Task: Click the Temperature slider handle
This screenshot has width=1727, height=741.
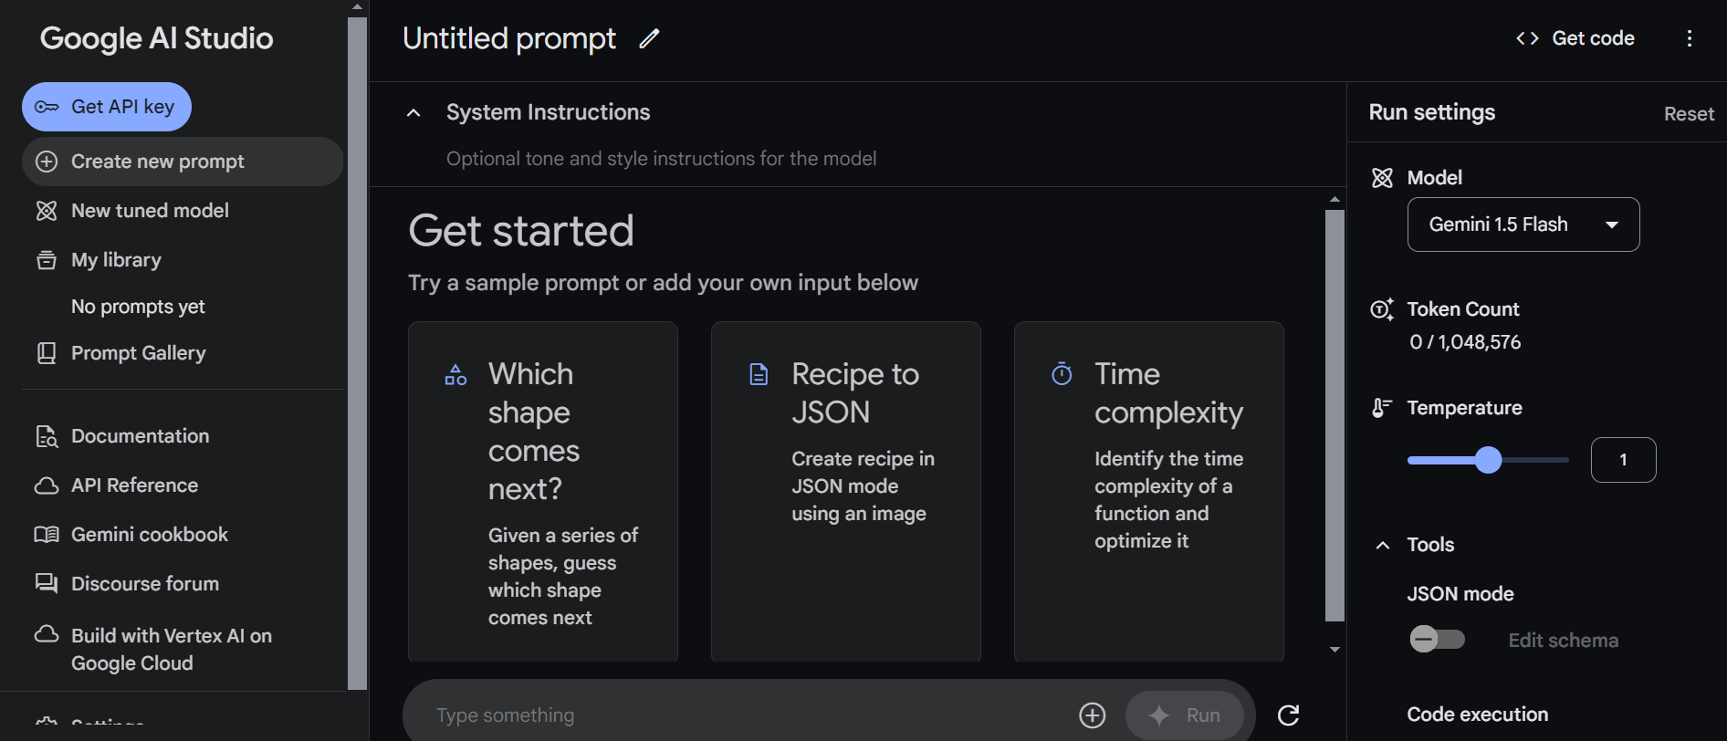Action: pyautogui.click(x=1488, y=460)
